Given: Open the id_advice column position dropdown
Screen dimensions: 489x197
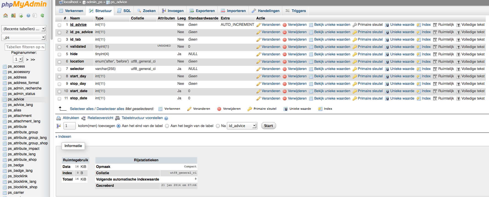Looking at the screenshot, I should pos(242,126).
